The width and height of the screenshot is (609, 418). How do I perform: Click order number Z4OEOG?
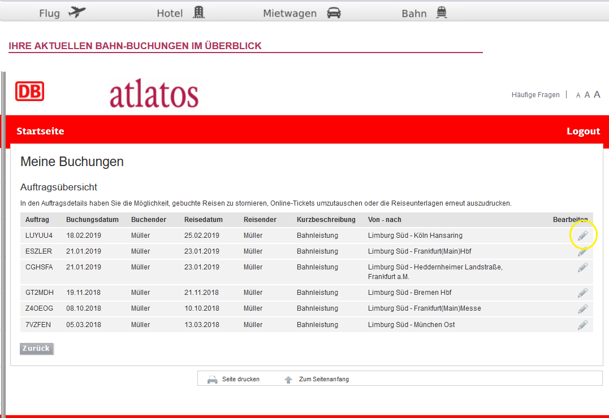click(x=39, y=308)
